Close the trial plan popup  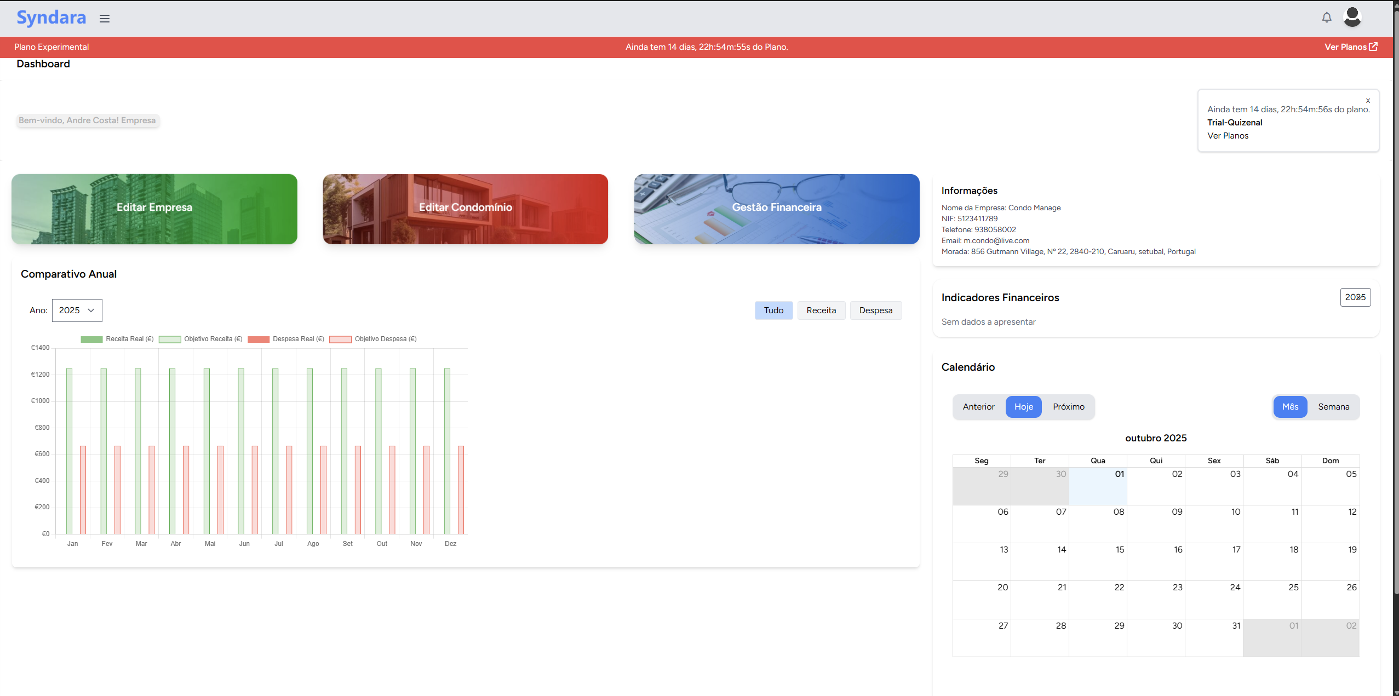[x=1367, y=100]
